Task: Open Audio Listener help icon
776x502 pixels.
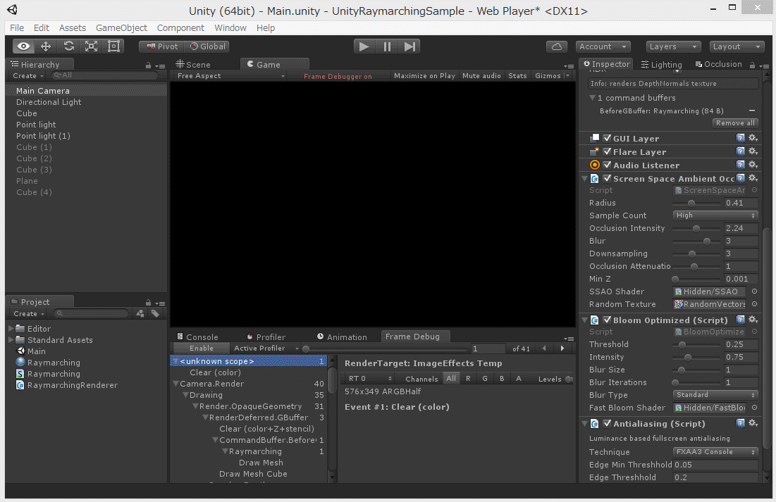Action: click(x=740, y=165)
